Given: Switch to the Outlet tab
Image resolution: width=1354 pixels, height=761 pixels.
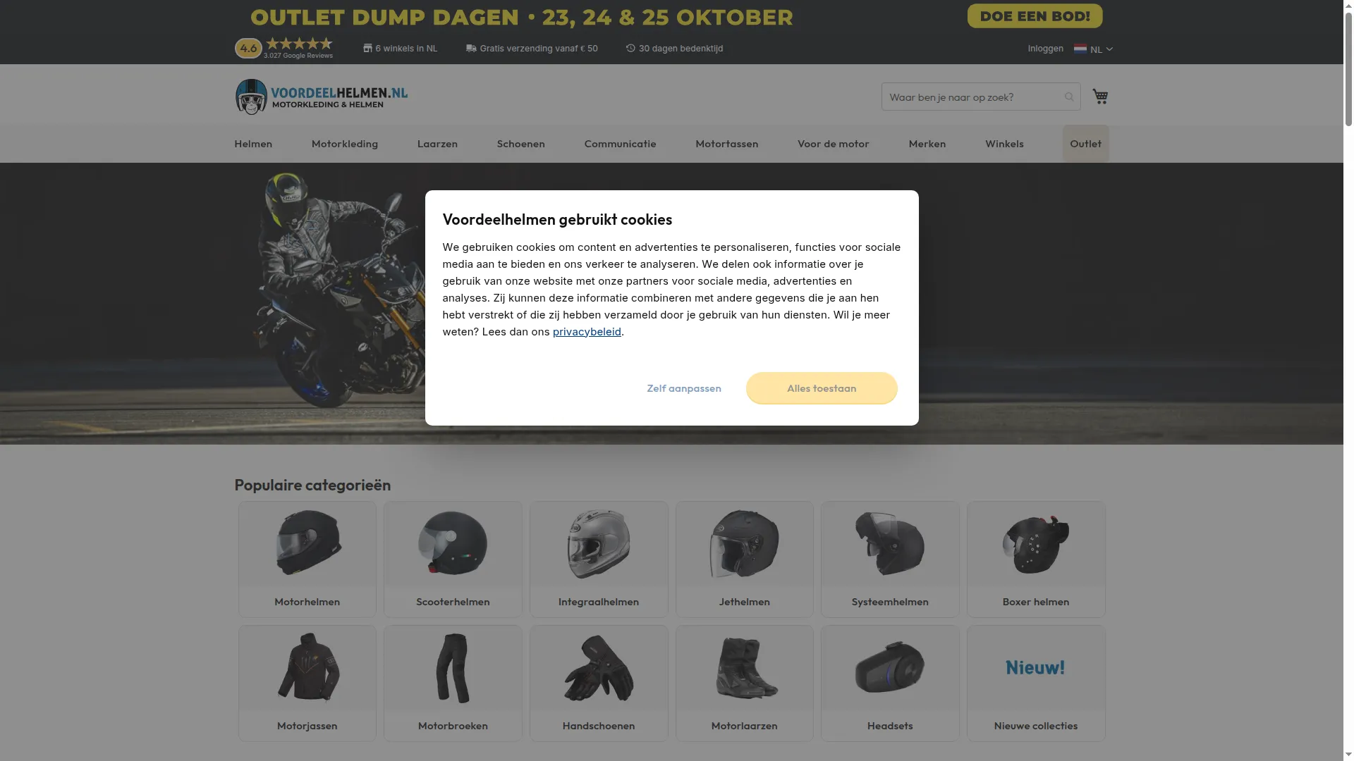Looking at the screenshot, I should click(1085, 144).
